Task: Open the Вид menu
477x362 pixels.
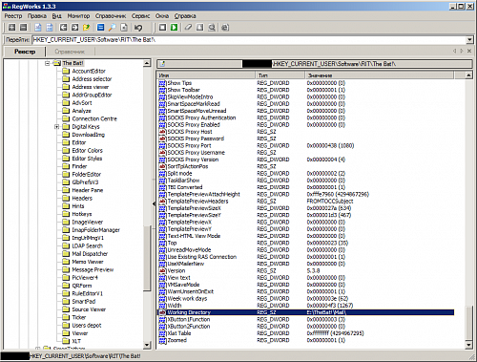Action: coord(57,16)
